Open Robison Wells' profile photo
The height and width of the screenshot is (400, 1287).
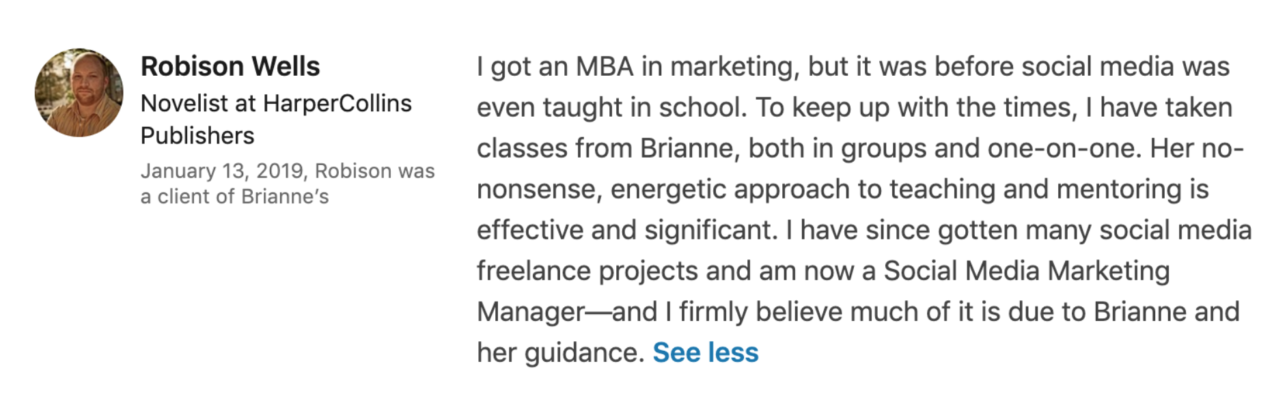click(79, 92)
